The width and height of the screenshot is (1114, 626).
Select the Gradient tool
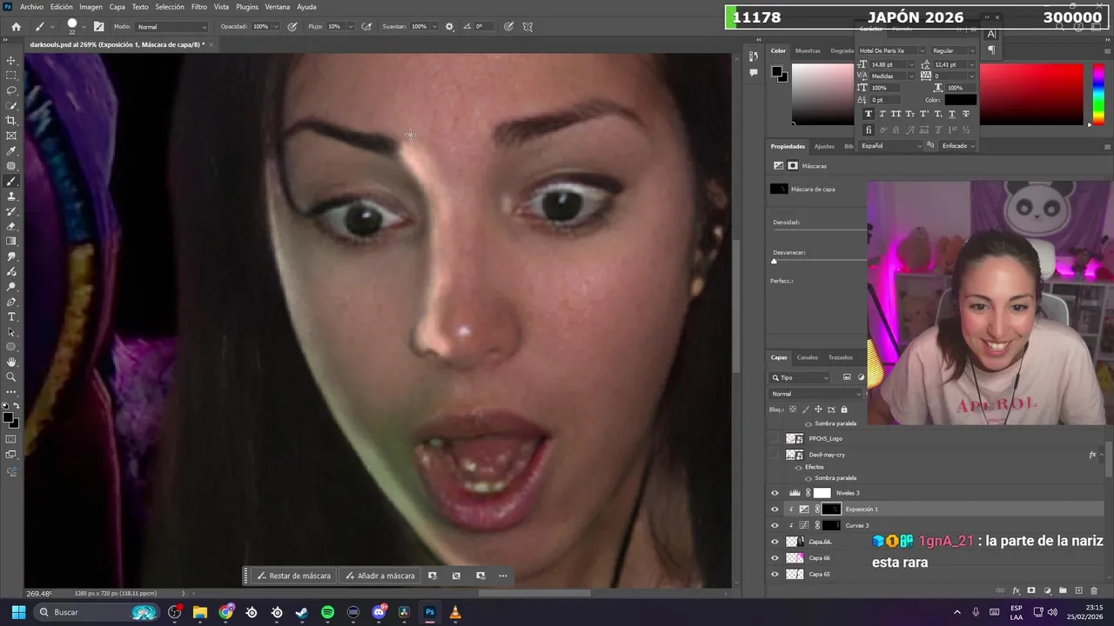click(11, 242)
